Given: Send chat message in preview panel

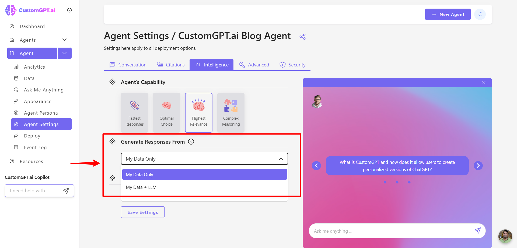Looking at the screenshot, I should (478, 231).
